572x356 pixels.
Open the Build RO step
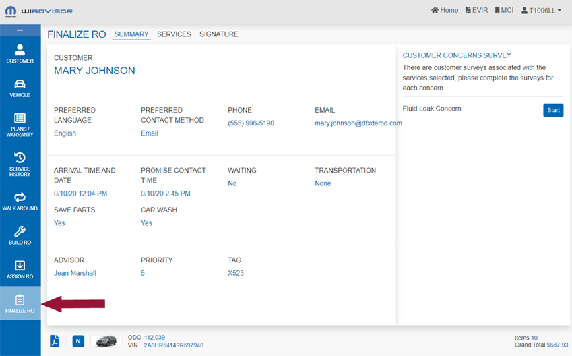point(20,235)
